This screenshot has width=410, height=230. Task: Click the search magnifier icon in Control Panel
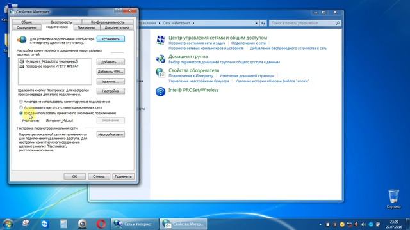click(338, 23)
